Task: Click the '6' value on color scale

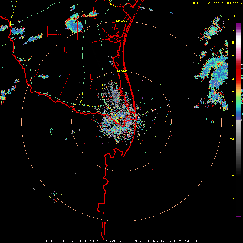Action: pyautogui.click(x=233, y=42)
